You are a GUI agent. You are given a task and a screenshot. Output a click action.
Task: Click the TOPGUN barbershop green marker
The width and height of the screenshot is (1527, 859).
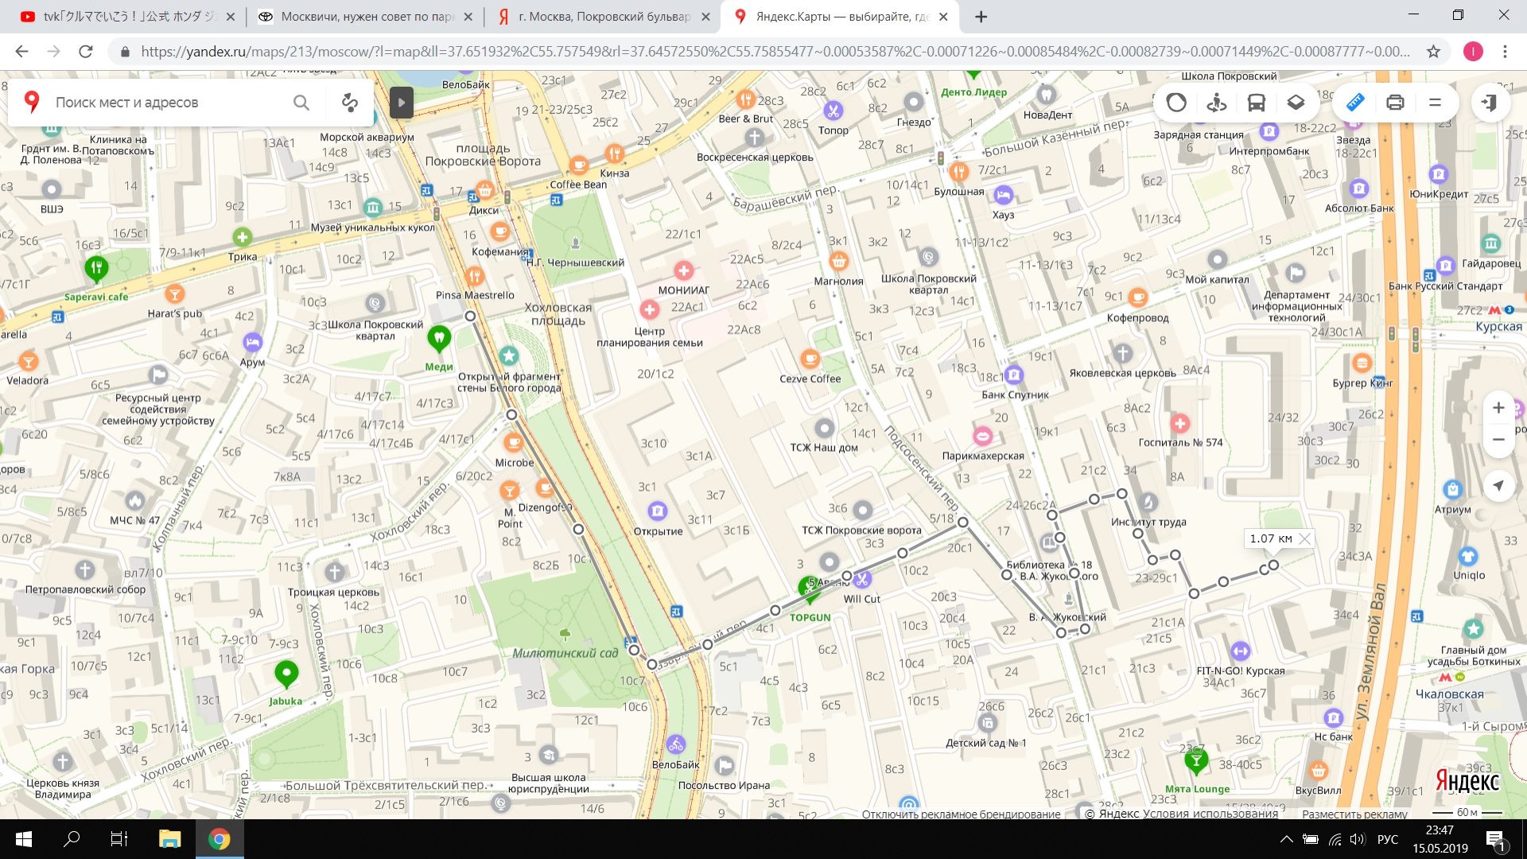pos(810,589)
